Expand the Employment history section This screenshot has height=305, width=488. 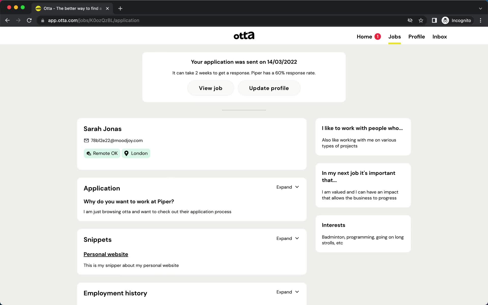(x=287, y=292)
